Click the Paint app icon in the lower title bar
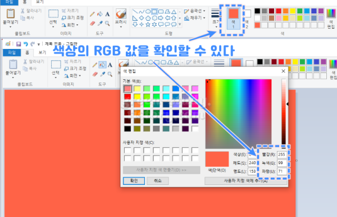Screen dimensions: 337x217 [8, 44]
